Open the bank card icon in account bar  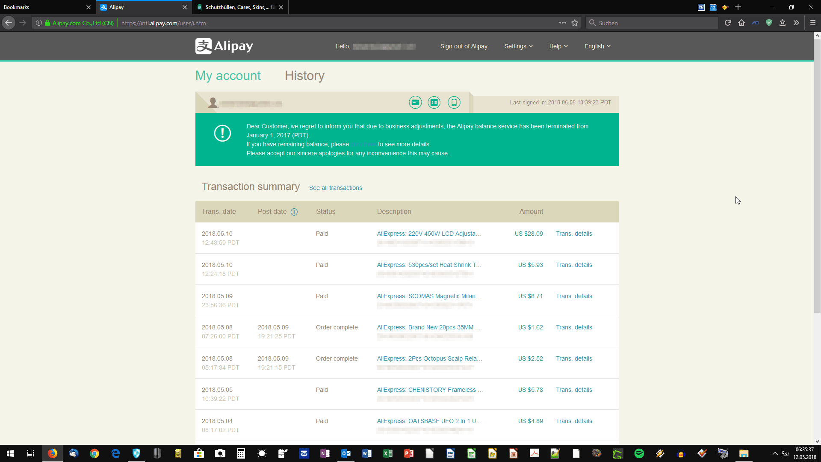415,102
